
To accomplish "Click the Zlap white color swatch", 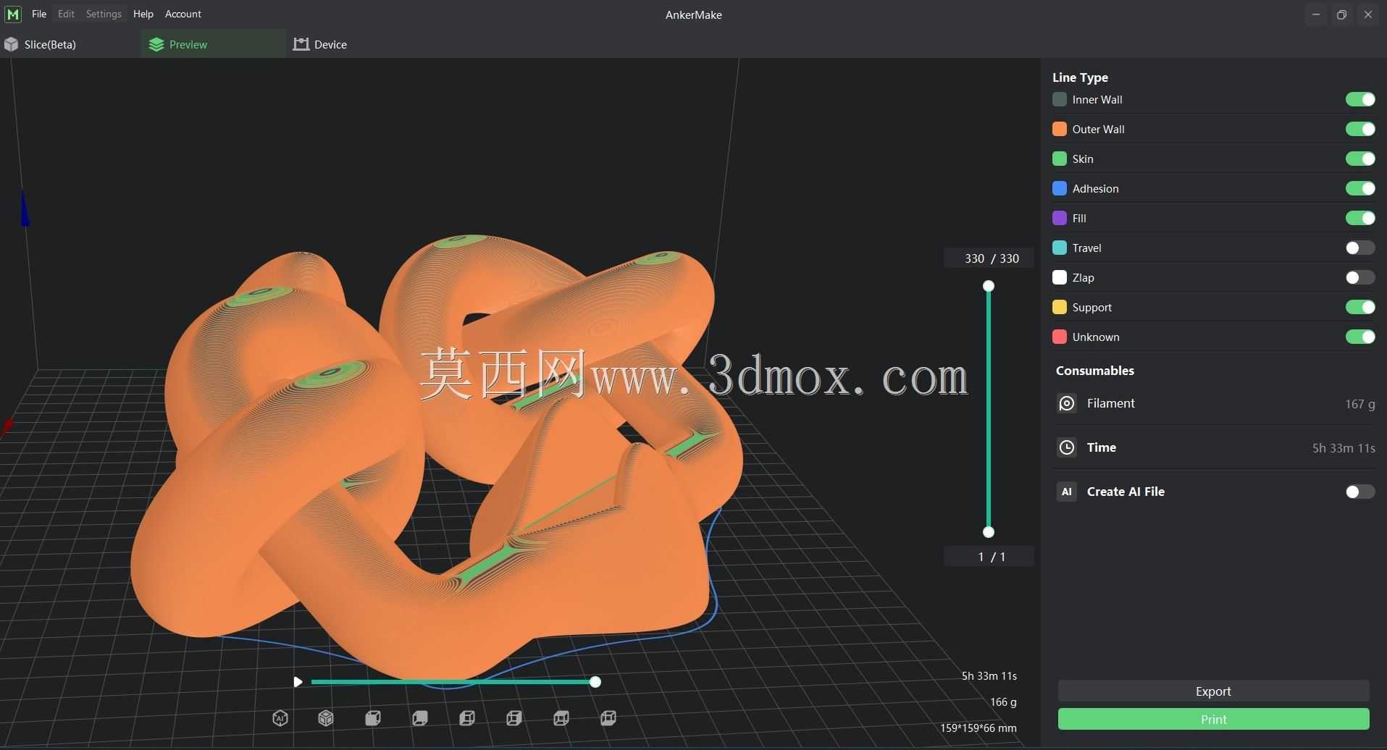I will click(1060, 277).
